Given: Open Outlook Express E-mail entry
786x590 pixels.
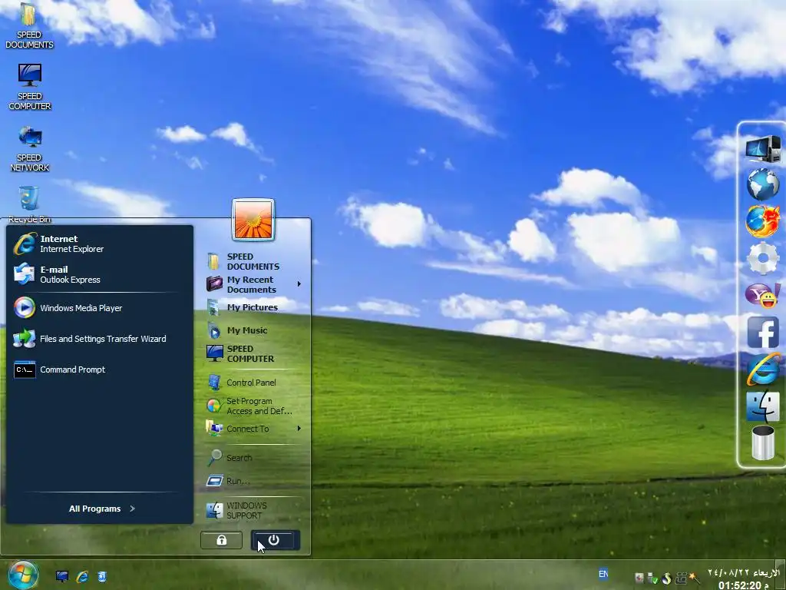Looking at the screenshot, I should coord(99,274).
